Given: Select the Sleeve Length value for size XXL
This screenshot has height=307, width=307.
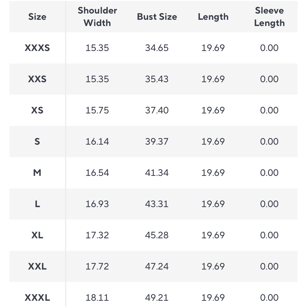Looking at the screenshot, I should (x=269, y=266).
